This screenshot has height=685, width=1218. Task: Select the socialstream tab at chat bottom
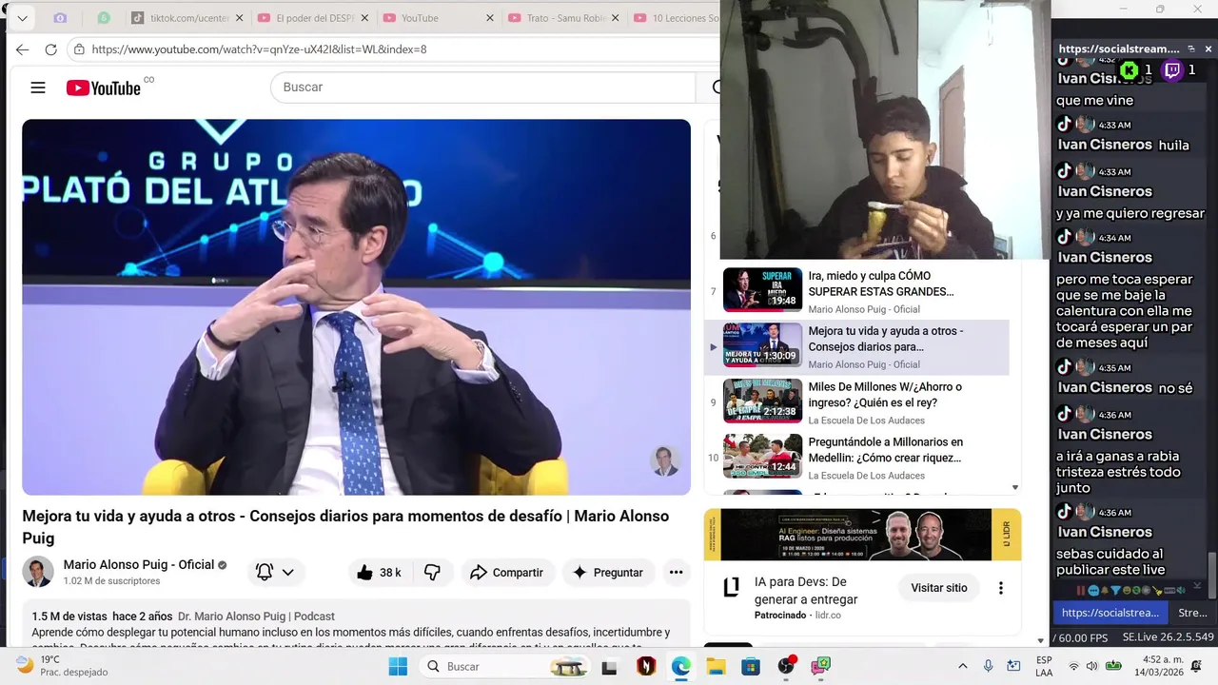pos(1110,613)
